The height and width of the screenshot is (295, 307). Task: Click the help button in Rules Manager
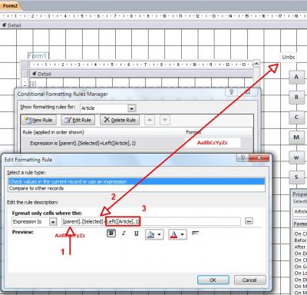231,92
